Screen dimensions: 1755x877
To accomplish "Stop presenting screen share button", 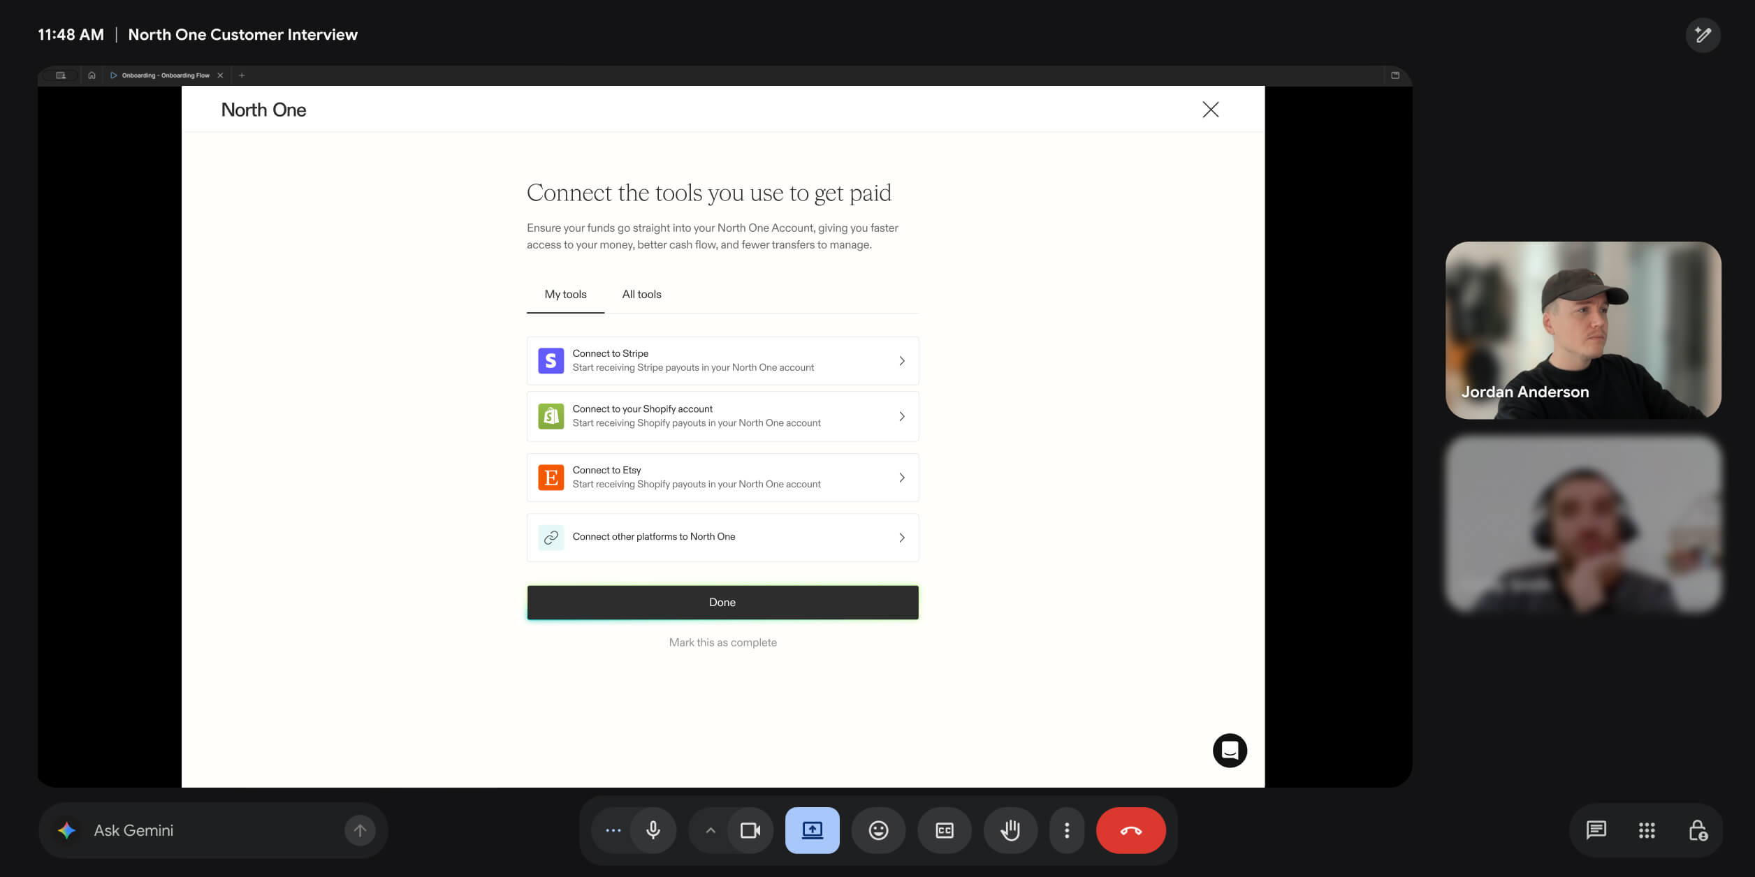I will pyautogui.click(x=813, y=830).
